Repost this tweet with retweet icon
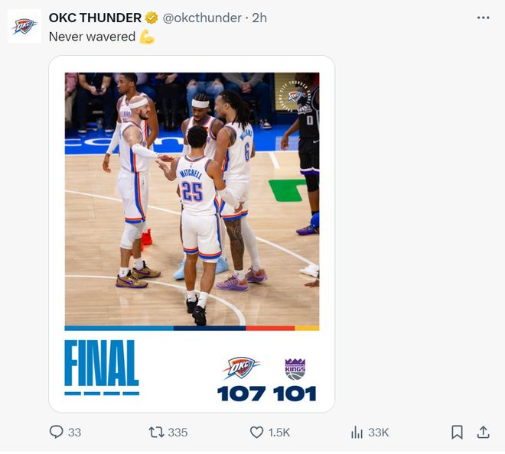 pyautogui.click(x=156, y=432)
